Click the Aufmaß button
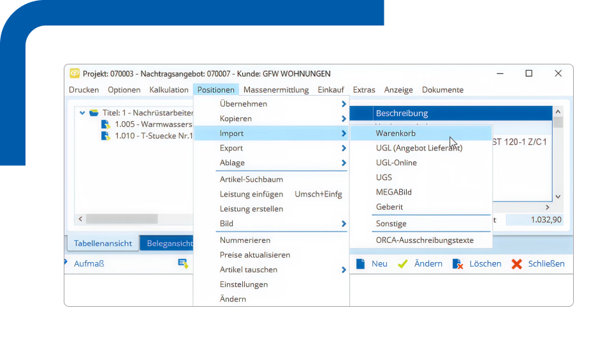 (x=89, y=263)
